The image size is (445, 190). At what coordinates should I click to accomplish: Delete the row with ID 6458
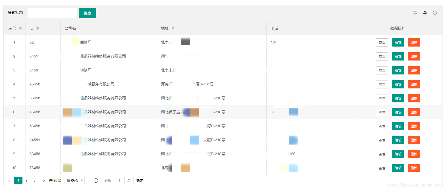414,70
